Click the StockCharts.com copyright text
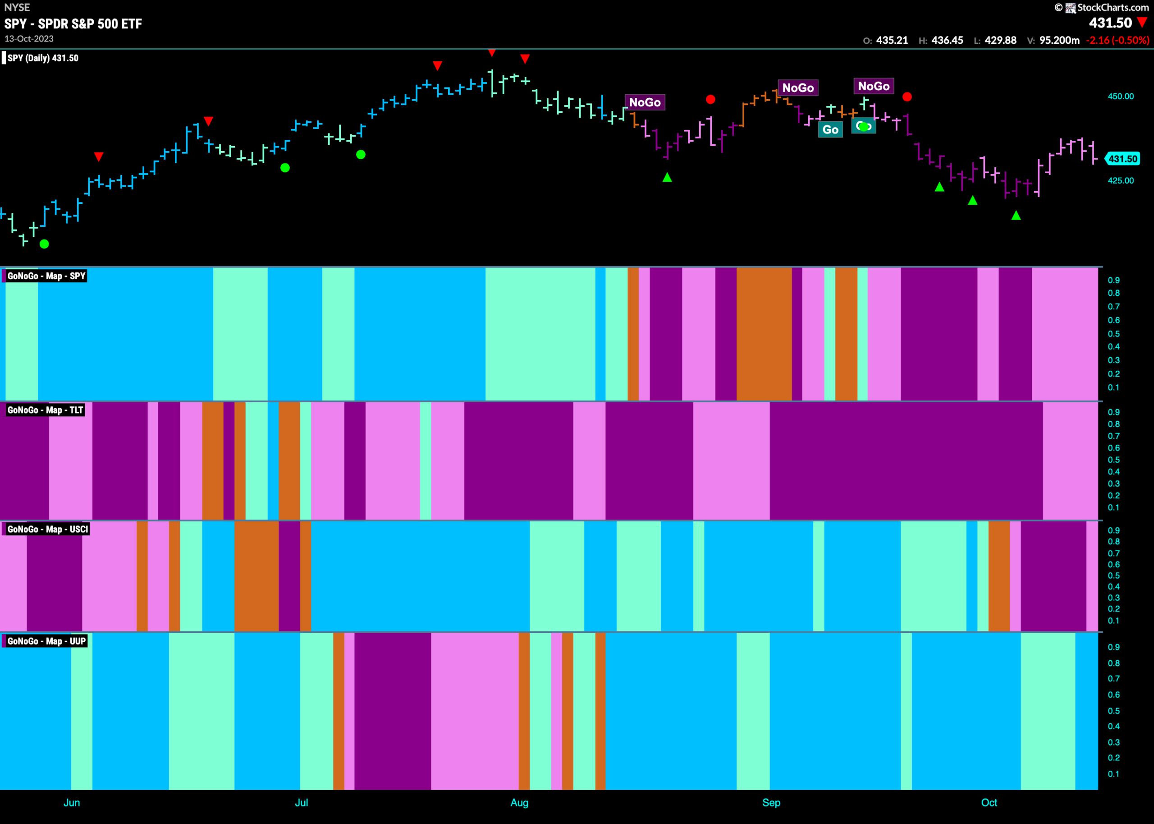 [1113, 8]
